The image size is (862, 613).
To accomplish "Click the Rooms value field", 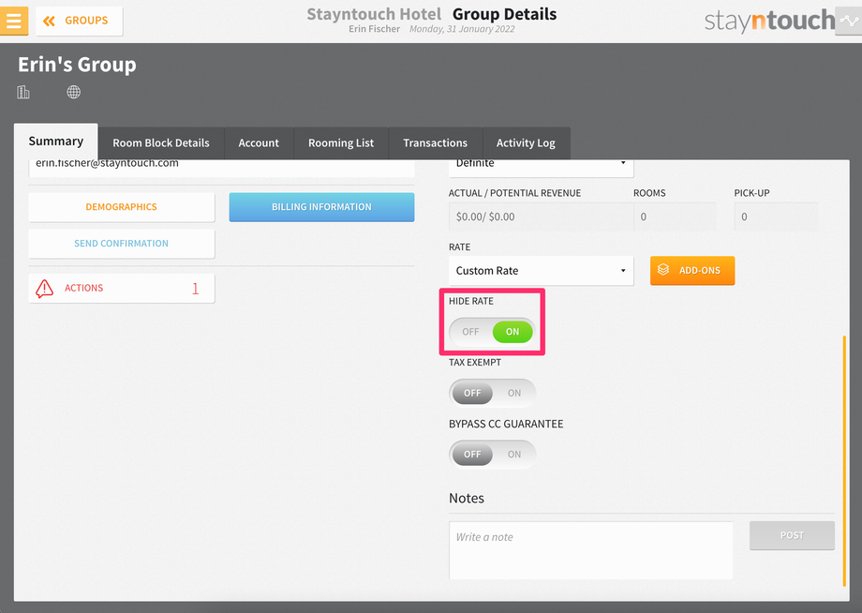I will click(x=676, y=217).
